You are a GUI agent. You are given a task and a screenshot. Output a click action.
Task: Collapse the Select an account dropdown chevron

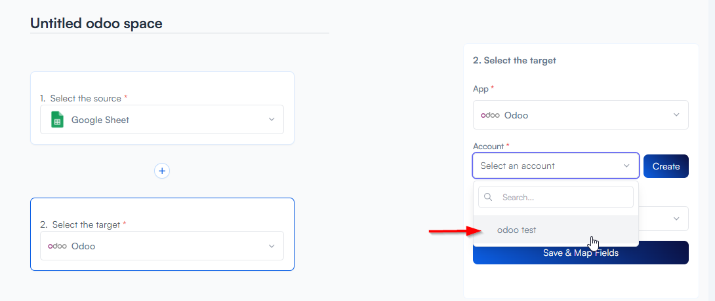tap(626, 166)
